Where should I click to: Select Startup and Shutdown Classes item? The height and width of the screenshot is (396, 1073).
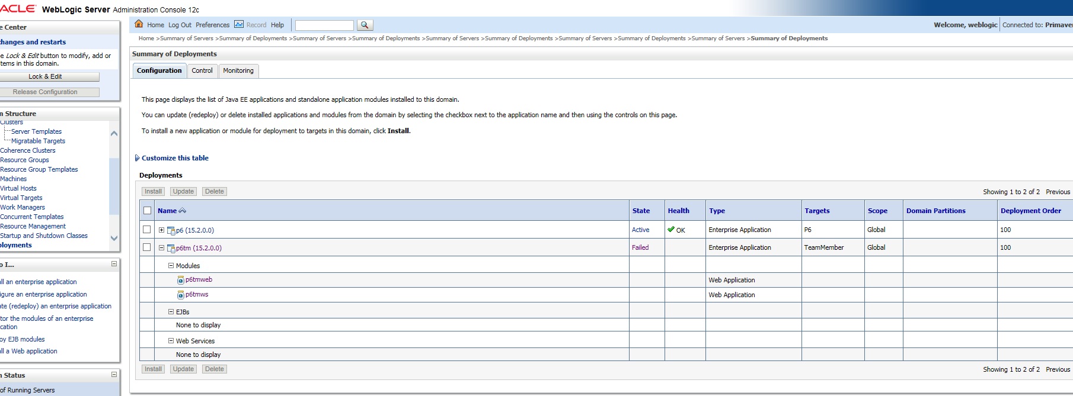tap(44, 236)
